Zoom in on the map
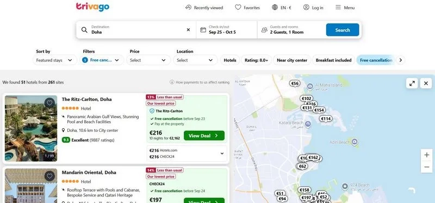 [x=427, y=155]
